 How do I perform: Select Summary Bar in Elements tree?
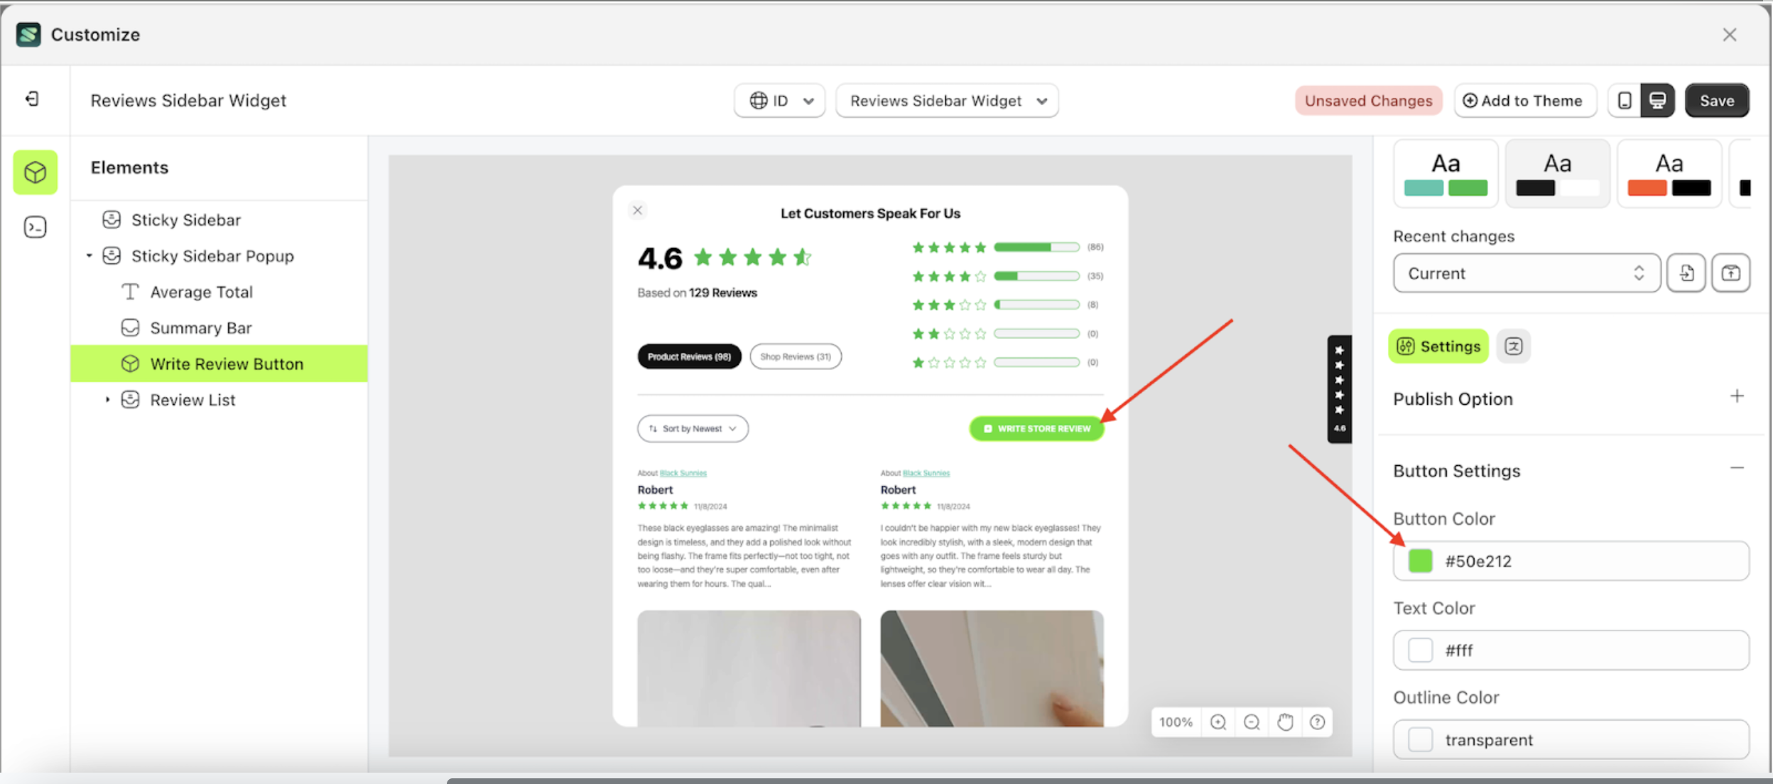click(201, 328)
